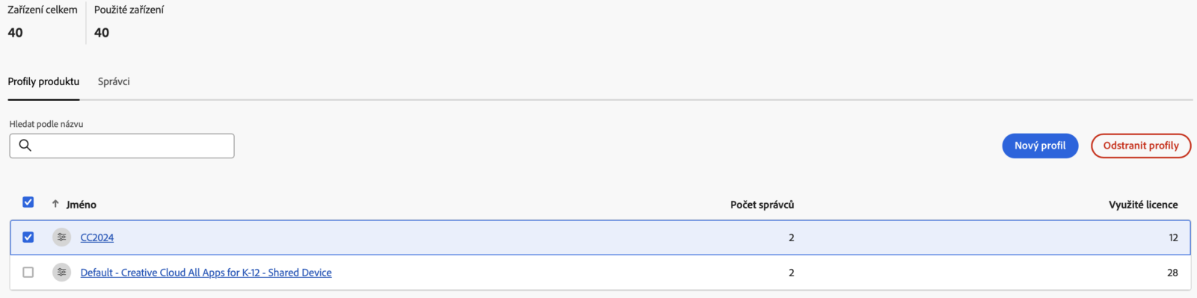This screenshot has width=1197, height=298.
Task: Click the search magnifier icon
Action: tap(25, 146)
